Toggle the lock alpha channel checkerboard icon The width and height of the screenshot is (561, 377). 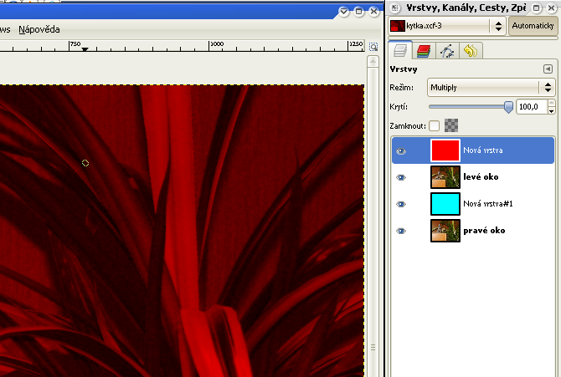451,125
